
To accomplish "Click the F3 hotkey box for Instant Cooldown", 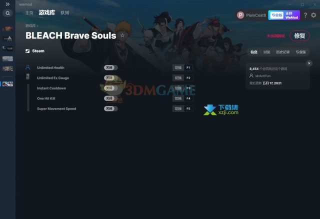I will (x=188, y=88).
